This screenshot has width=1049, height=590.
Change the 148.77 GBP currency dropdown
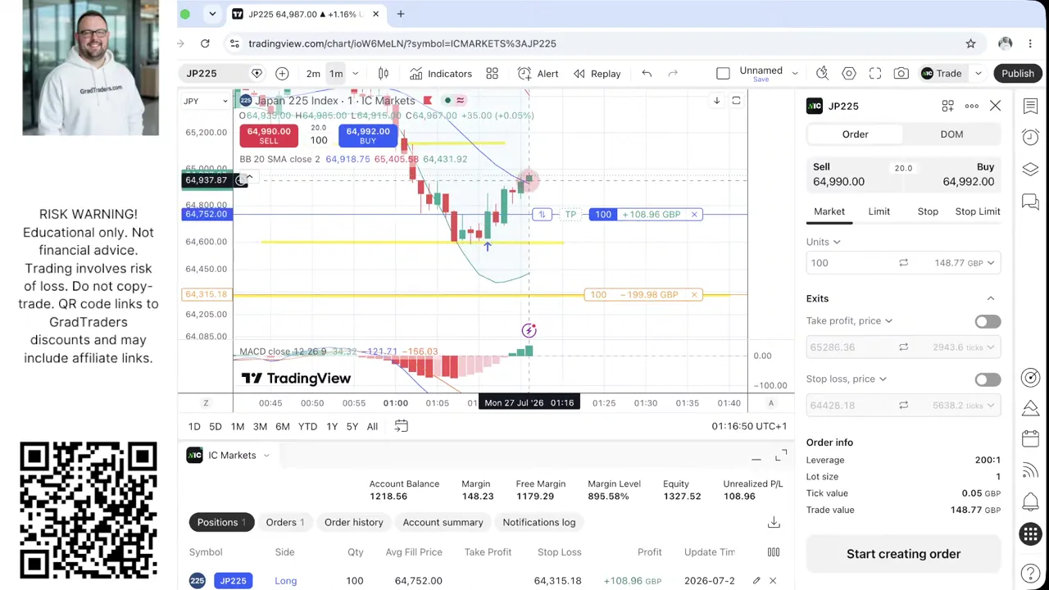[x=965, y=263]
